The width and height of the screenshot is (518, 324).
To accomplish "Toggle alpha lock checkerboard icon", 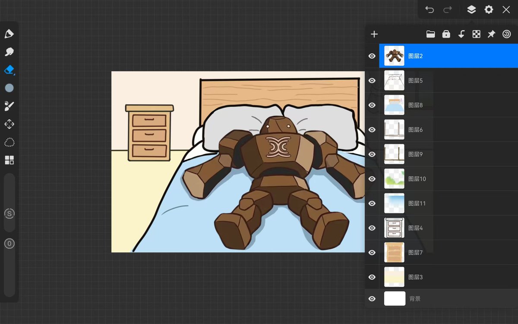I will 476,34.
